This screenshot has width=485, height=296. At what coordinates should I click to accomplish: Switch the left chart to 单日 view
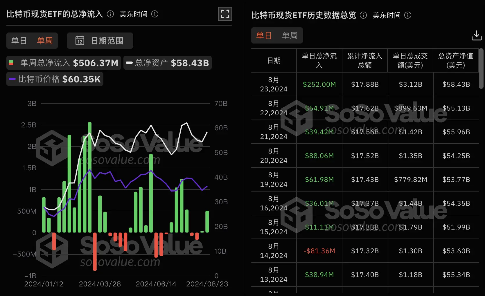[19, 41]
